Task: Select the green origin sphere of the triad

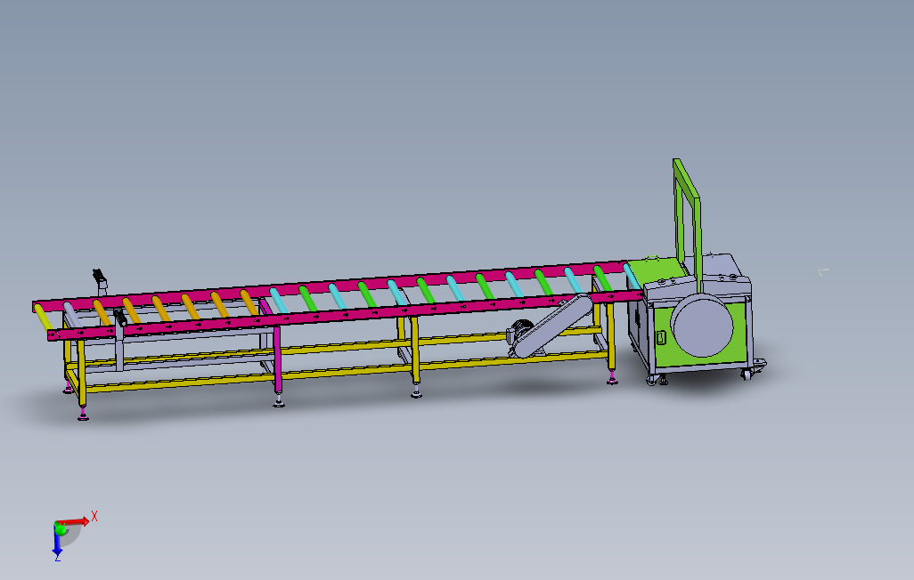Action: tap(60, 528)
